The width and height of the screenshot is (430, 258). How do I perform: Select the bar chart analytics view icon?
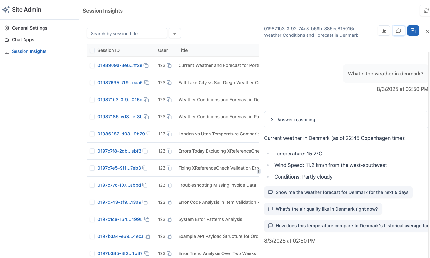pyautogui.click(x=384, y=30)
